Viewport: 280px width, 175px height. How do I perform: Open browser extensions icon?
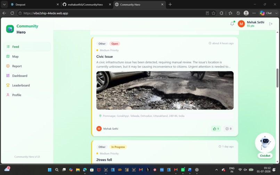point(221,13)
